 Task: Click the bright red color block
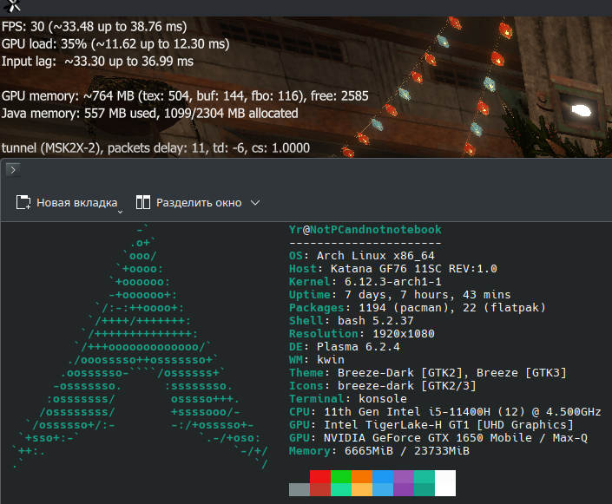[320, 476]
